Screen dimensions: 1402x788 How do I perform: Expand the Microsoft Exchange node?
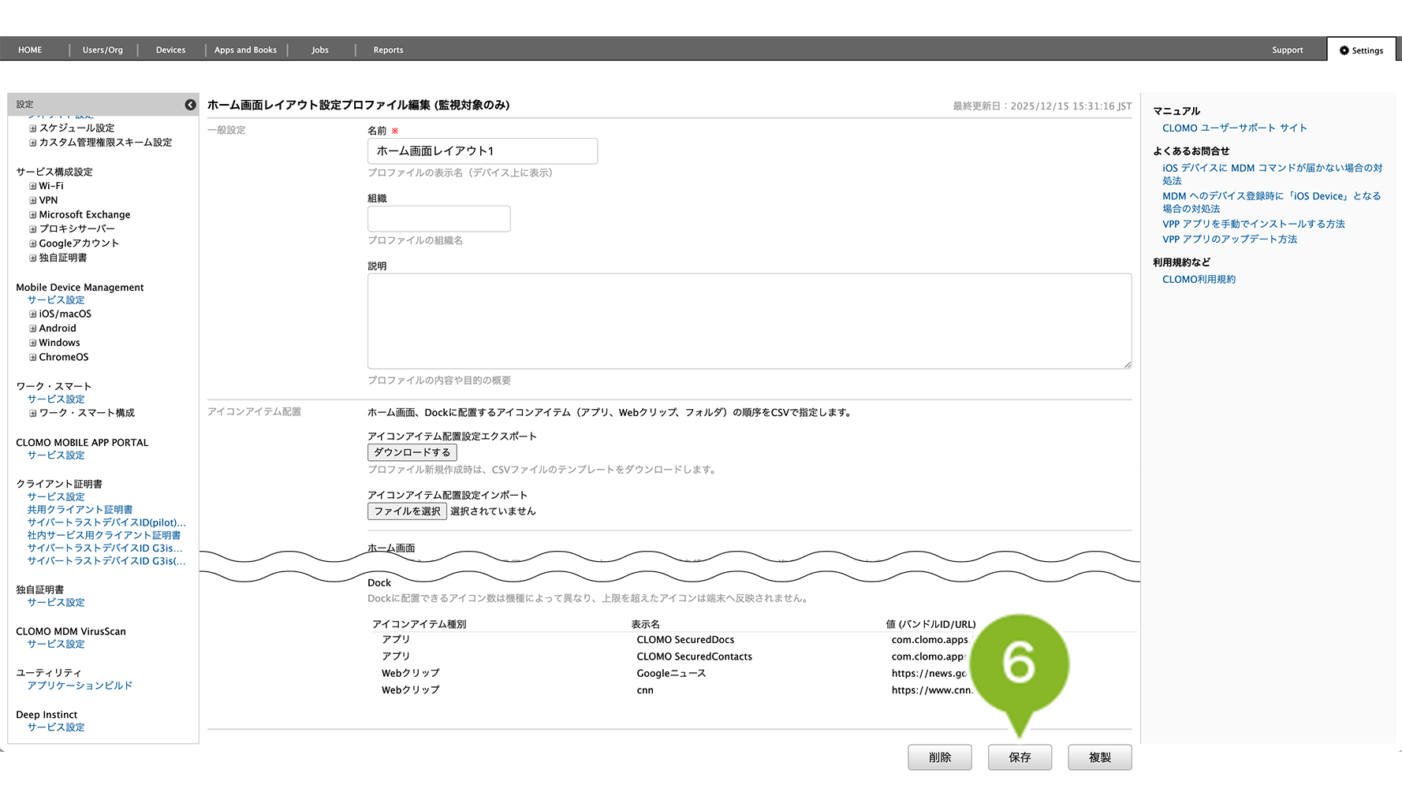click(x=33, y=215)
